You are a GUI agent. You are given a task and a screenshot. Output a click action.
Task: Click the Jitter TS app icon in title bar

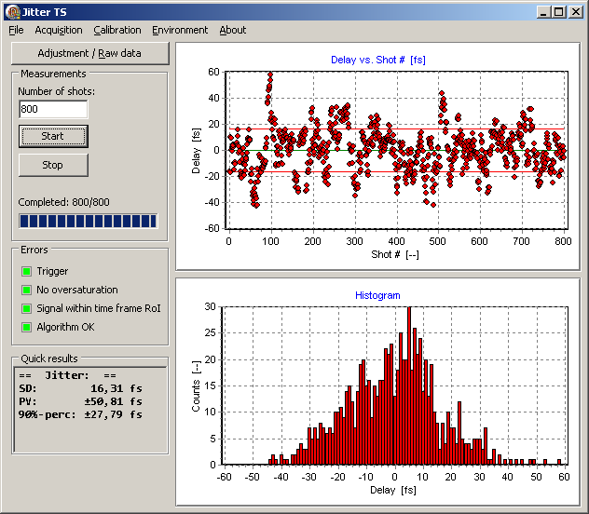[x=10, y=11]
